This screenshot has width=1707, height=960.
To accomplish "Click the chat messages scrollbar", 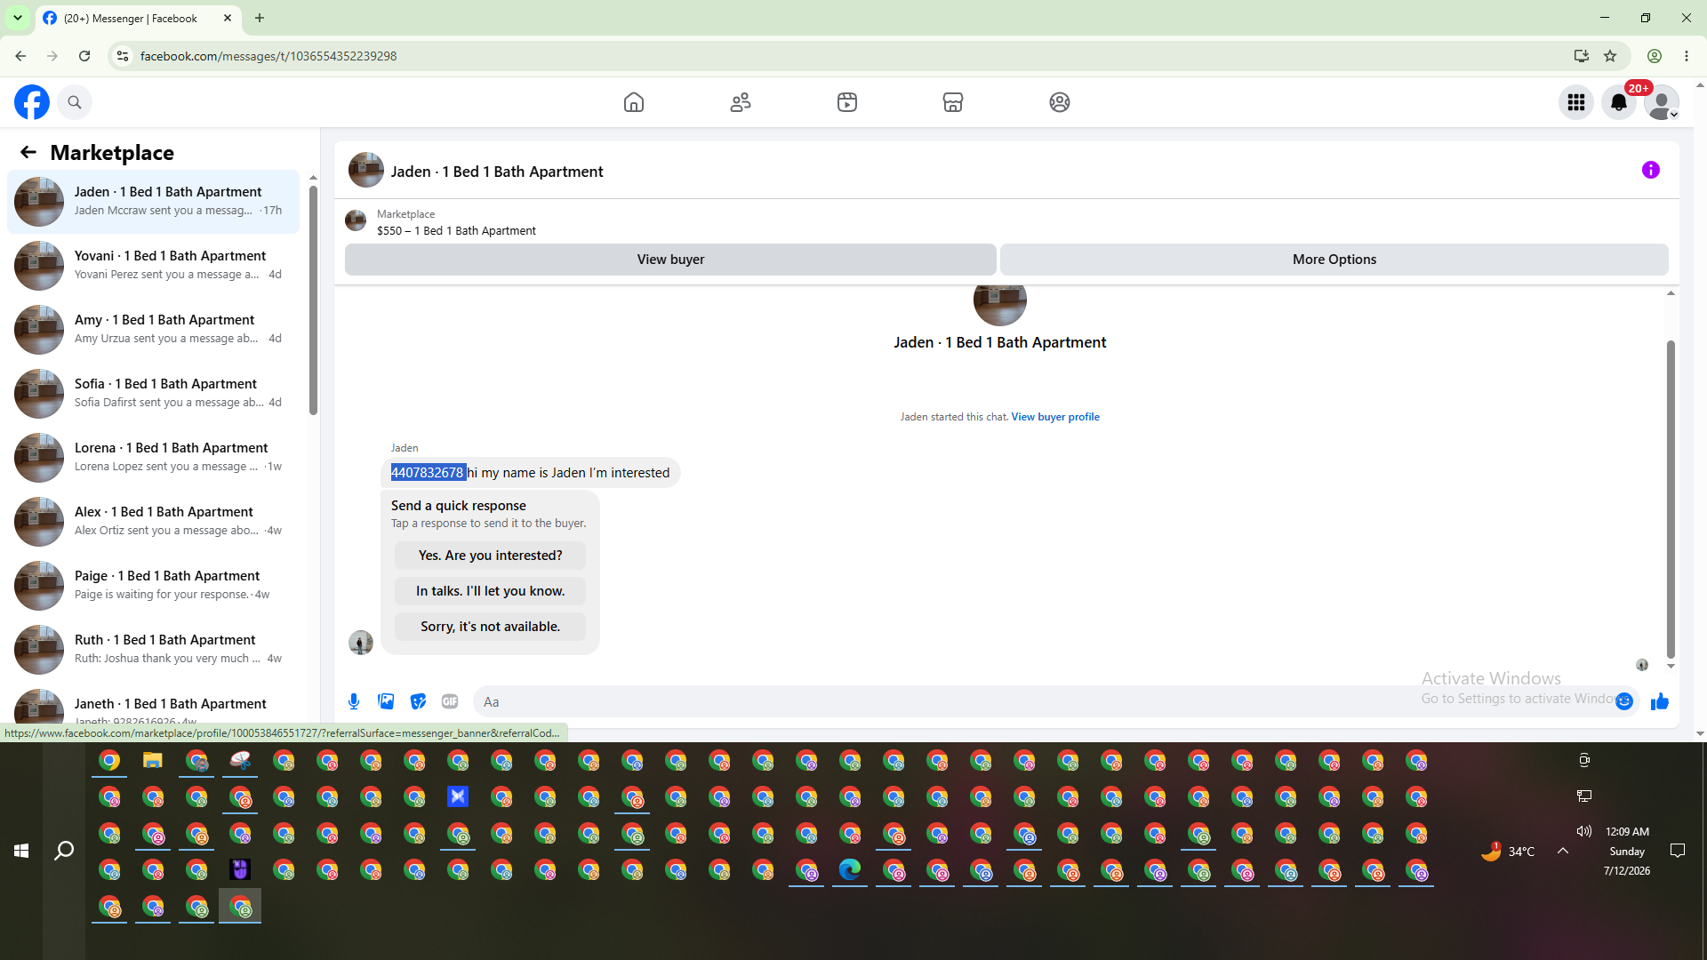I will point(1671,498).
